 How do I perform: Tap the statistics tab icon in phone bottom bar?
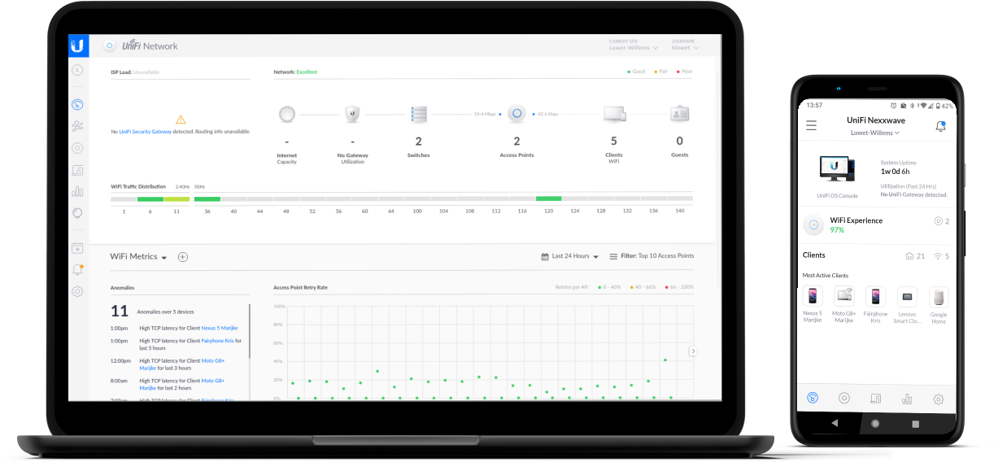[x=907, y=399]
